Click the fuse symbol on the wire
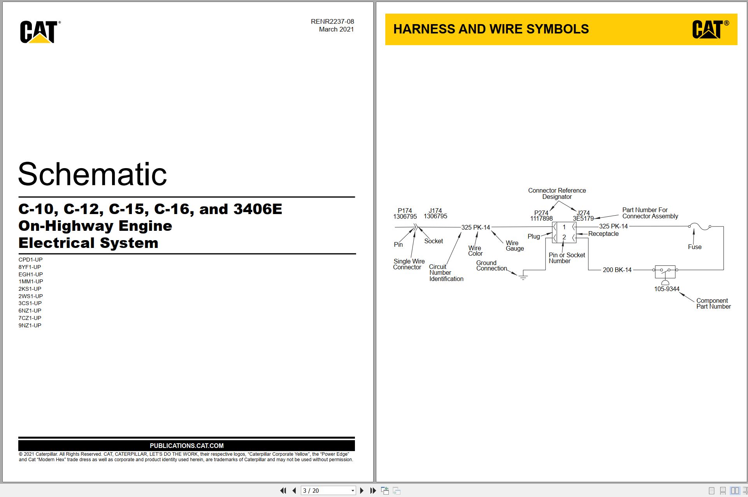This screenshot has height=497, width=748. tap(699, 226)
